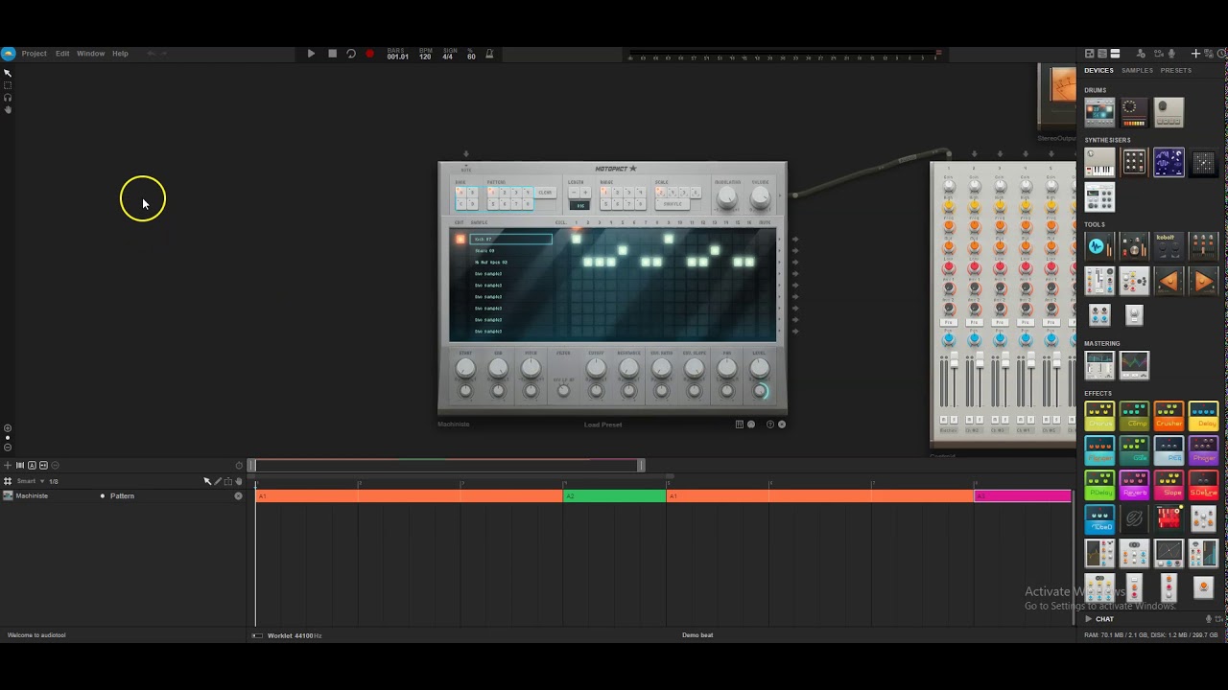Click the Load Preset link on Machiniste
This screenshot has height=690, width=1228.
(x=603, y=425)
